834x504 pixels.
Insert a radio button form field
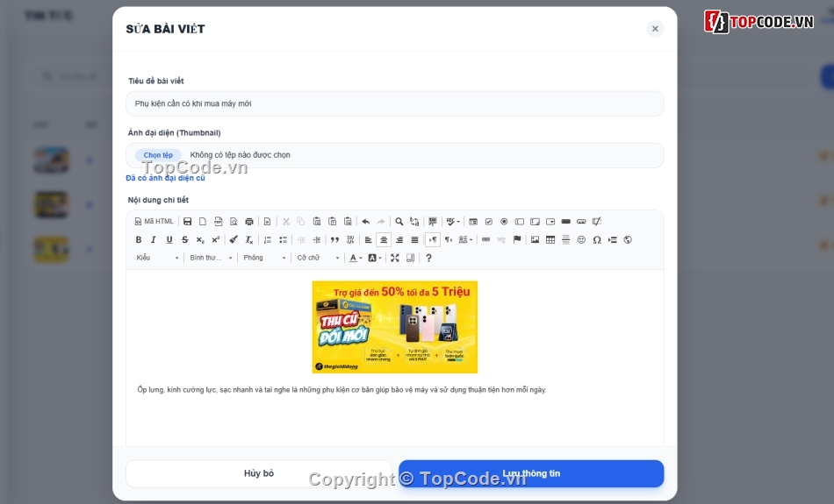[504, 222]
